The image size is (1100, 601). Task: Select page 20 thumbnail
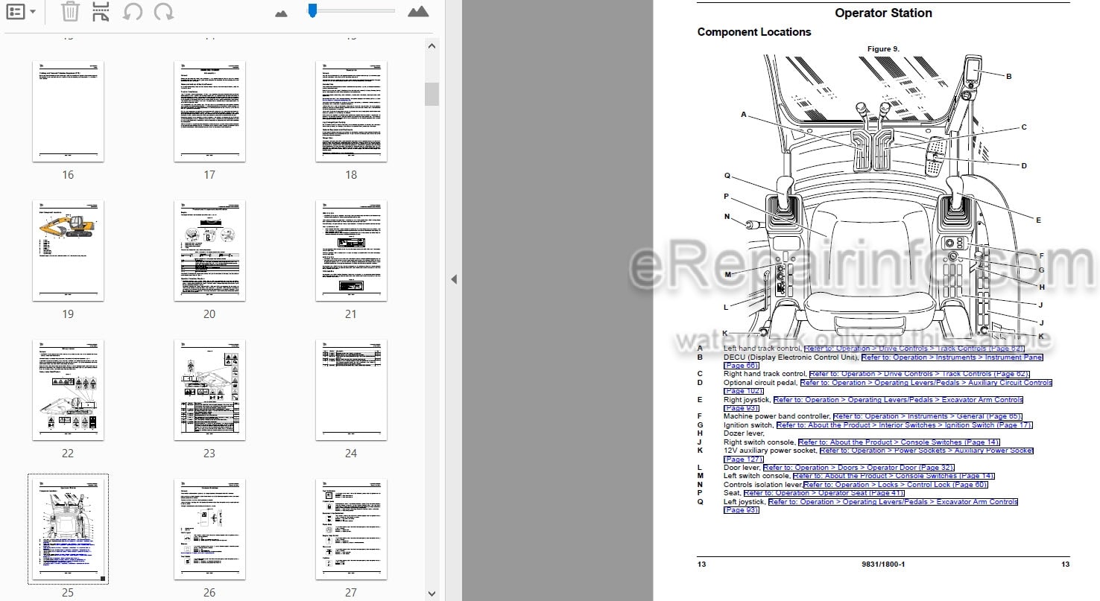click(209, 251)
